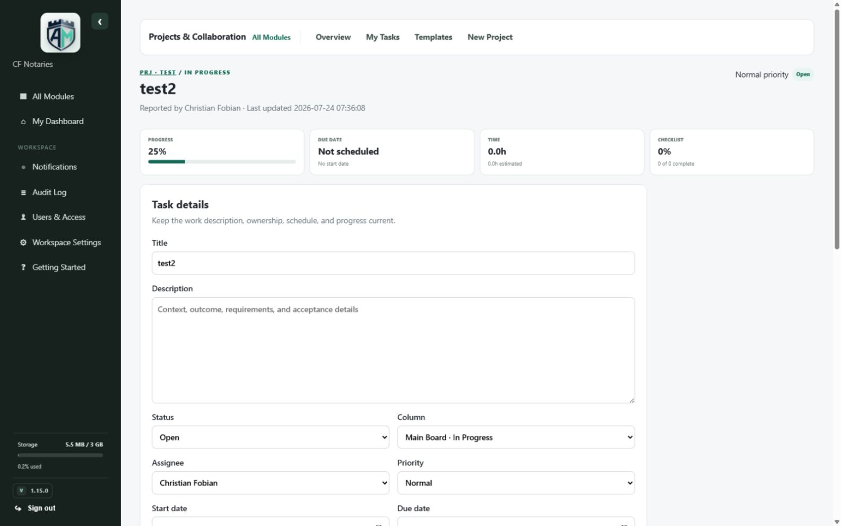The image size is (841, 526).
Task: Click the Time 0.0h card
Action: click(x=562, y=152)
